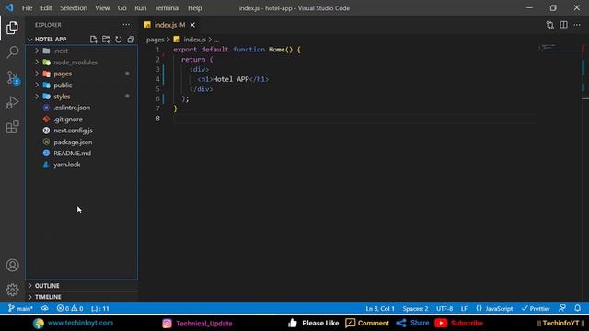This screenshot has height=331, width=589.
Task: Click the New File icon in Explorer
Action: pyautogui.click(x=94, y=40)
